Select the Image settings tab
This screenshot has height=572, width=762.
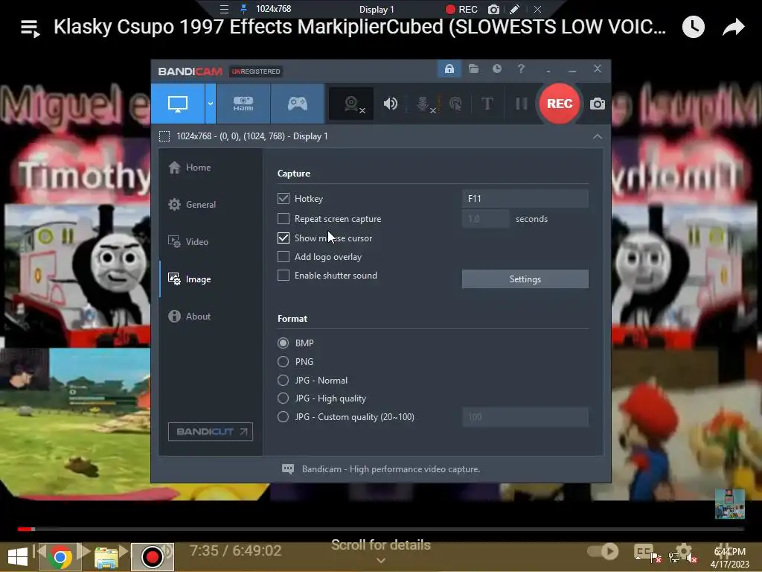click(190, 279)
